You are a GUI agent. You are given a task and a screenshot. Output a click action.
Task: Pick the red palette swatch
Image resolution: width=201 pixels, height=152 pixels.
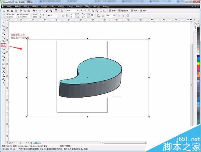(x=198, y=66)
